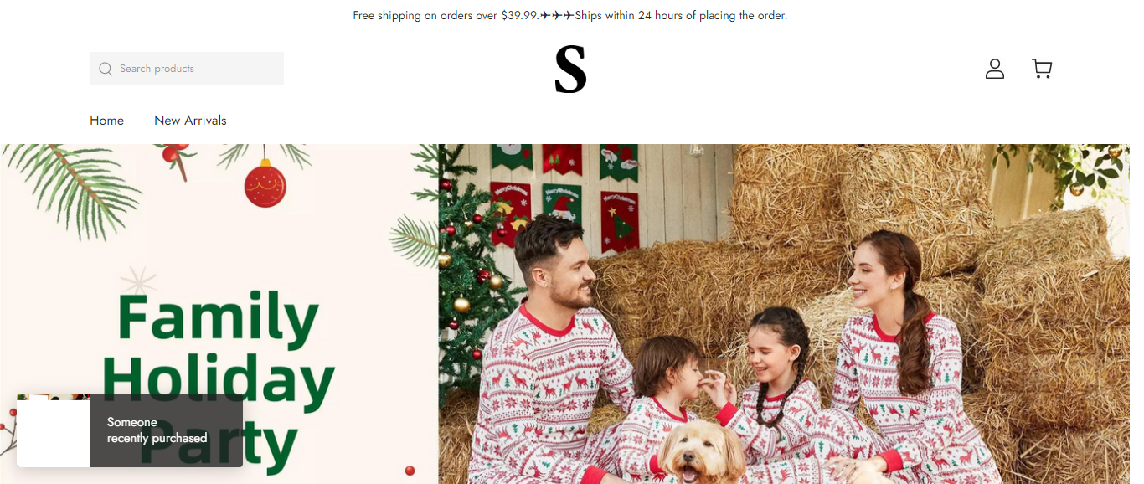
Task: Click the blank product thumbnail in purchase popup
Action: coord(54,434)
